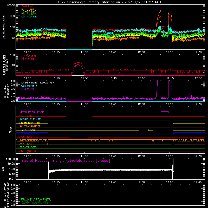The width and height of the screenshot is (208, 208).
Task: Select the cyan "50-100 keV" legend label
Action: click(x=29, y=17)
